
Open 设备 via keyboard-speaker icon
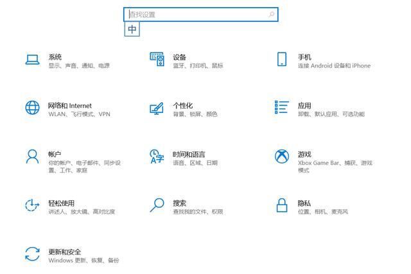(157, 60)
